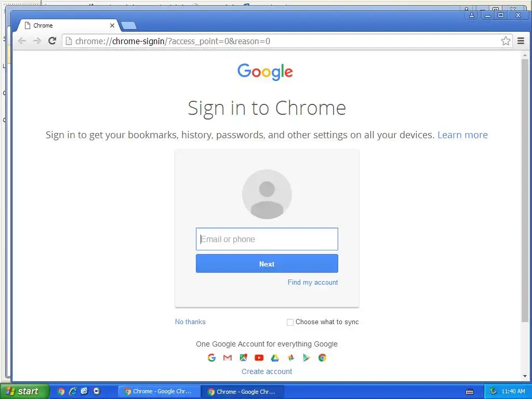Click the No thanks link
Viewport: 532px width, 399px height.
[190, 322]
